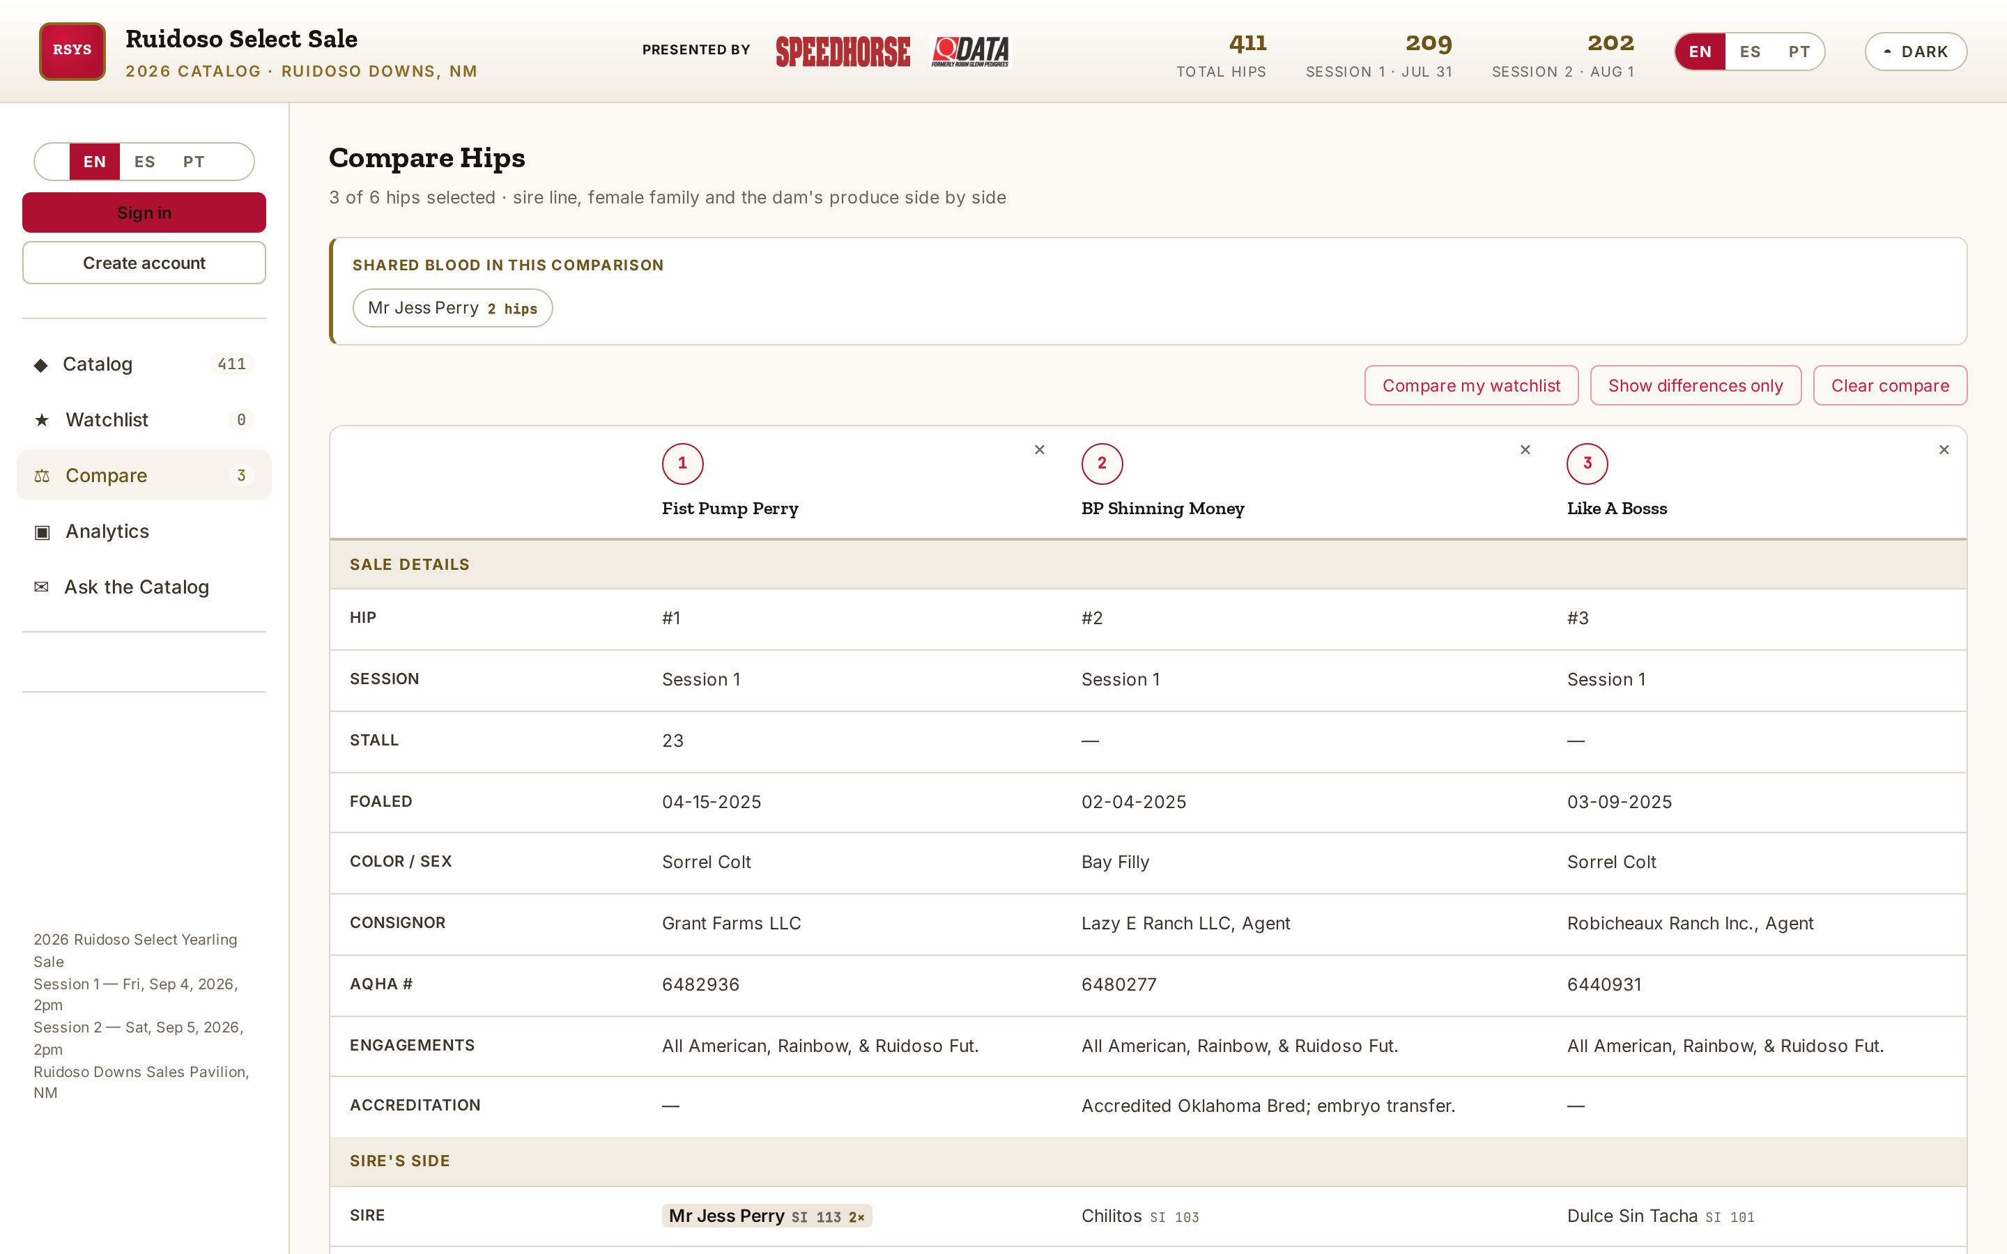The image size is (2007, 1254).
Task: Click sire Dulce Sin Tacha cell
Action: pos(1661,1216)
